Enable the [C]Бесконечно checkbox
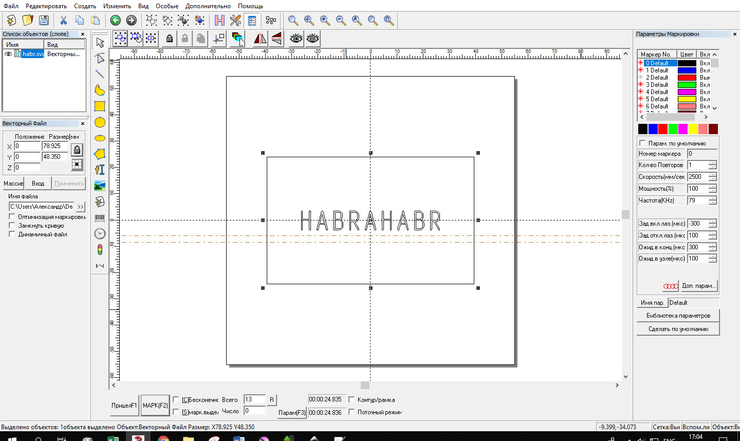Image resolution: width=740 pixels, height=441 pixels. pyautogui.click(x=176, y=400)
